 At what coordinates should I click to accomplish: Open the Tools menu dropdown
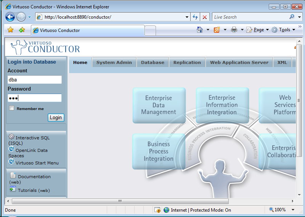tap(284, 30)
